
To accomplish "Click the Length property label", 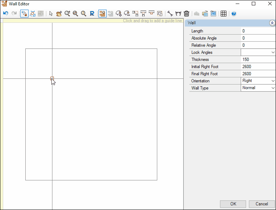I will [x=197, y=31].
